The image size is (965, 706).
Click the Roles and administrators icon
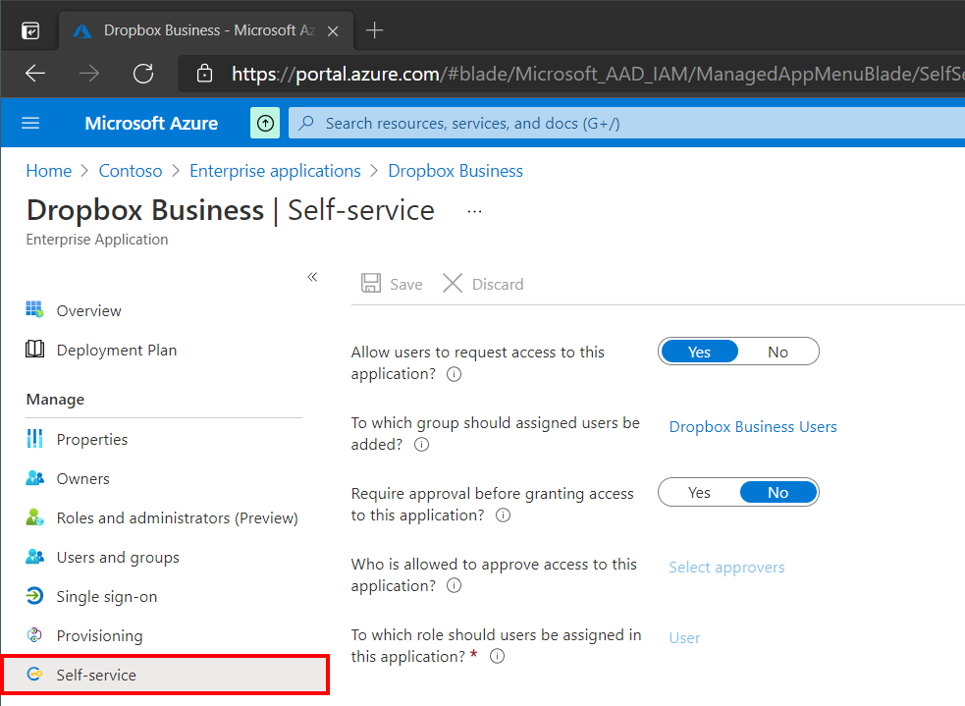pos(34,517)
